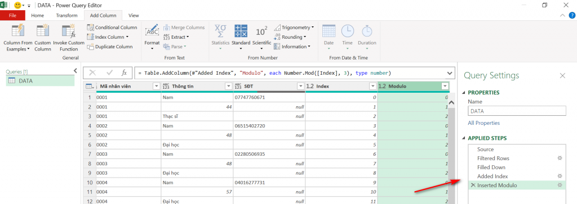Click Thông tin column data type icon
This screenshot has height=204, width=577.
[166, 86]
